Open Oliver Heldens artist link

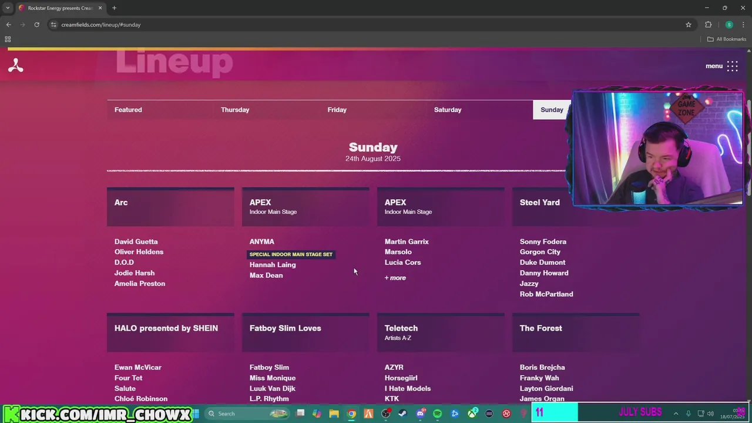[x=139, y=252]
